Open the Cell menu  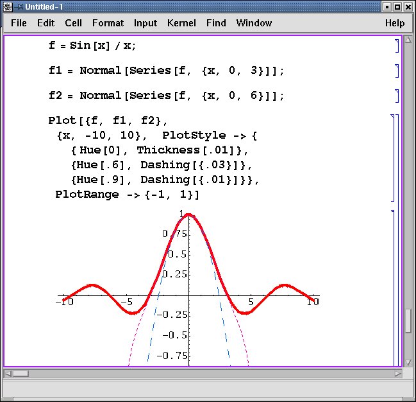(73, 23)
